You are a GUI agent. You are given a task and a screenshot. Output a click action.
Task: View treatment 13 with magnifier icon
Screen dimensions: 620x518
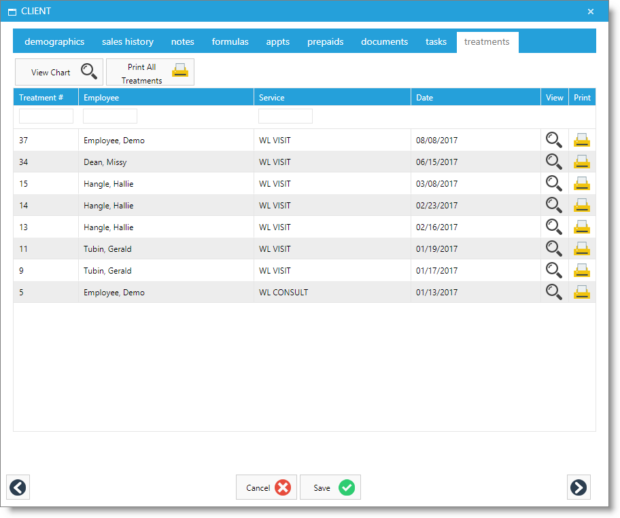554,227
